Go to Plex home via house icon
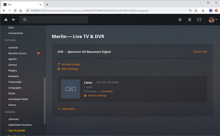Viewport: 220px width, 136px height. pos(6,20)
